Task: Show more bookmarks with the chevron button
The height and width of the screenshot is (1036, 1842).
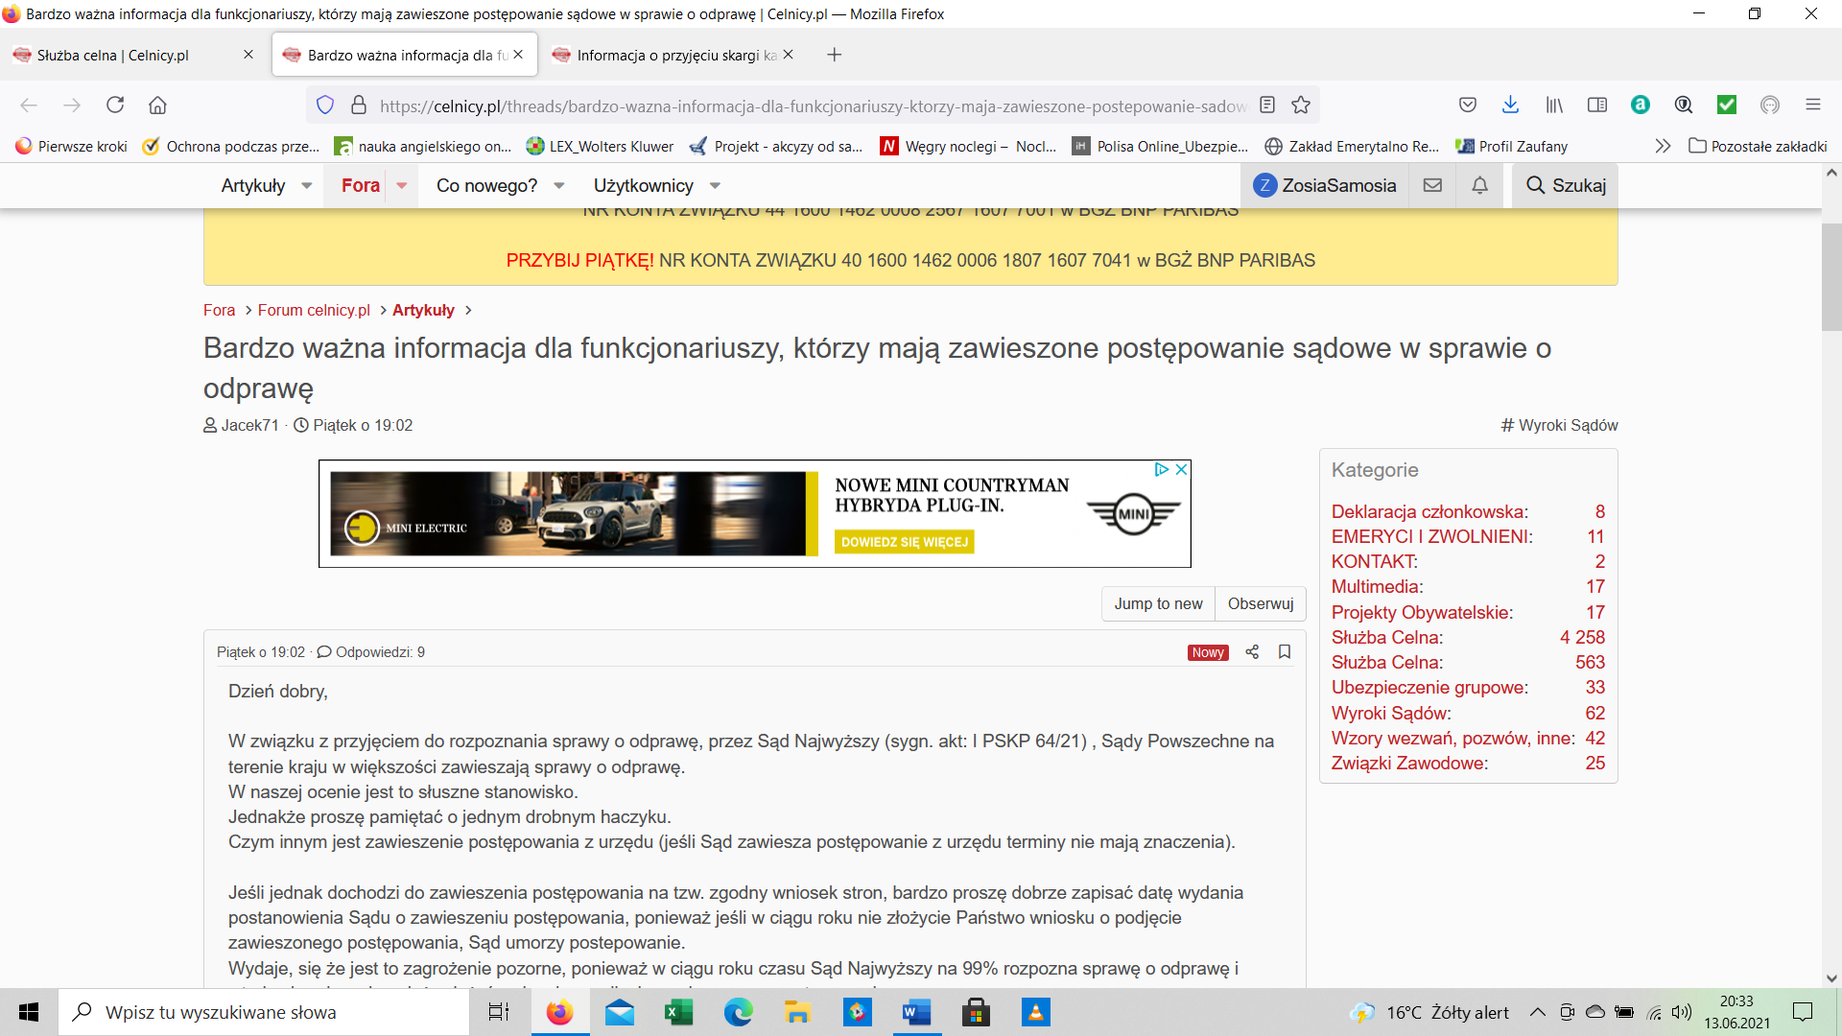Action: pos(1663,146)
